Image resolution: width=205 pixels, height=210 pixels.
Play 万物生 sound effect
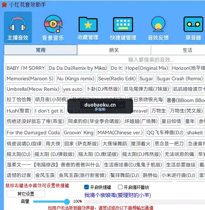[159, 111]
